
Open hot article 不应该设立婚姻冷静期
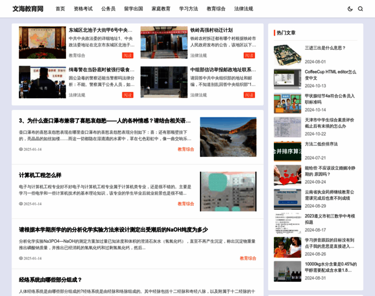(330, 171)
